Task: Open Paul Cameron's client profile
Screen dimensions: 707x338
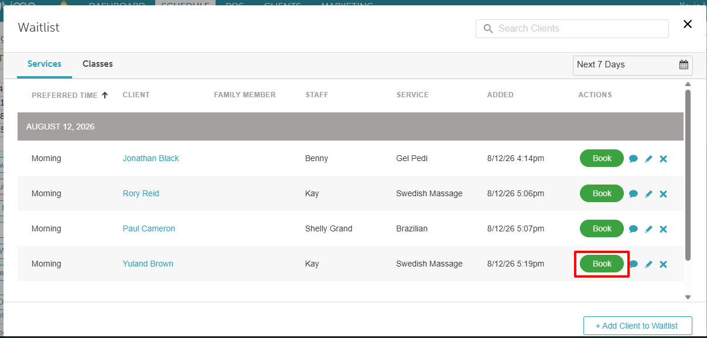Action: (x=149, y=228)
